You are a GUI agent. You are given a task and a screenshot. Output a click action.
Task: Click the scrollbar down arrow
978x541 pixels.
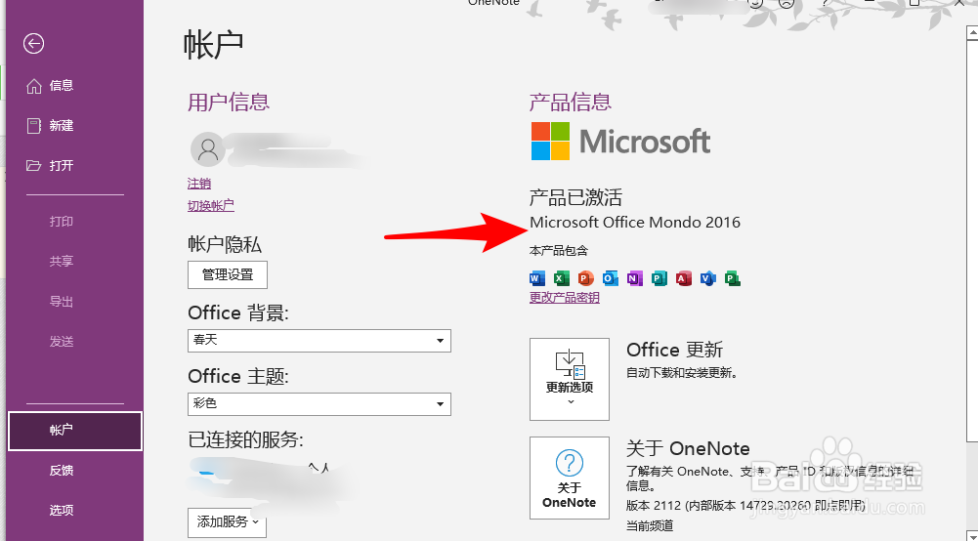(x=972, y=535)
